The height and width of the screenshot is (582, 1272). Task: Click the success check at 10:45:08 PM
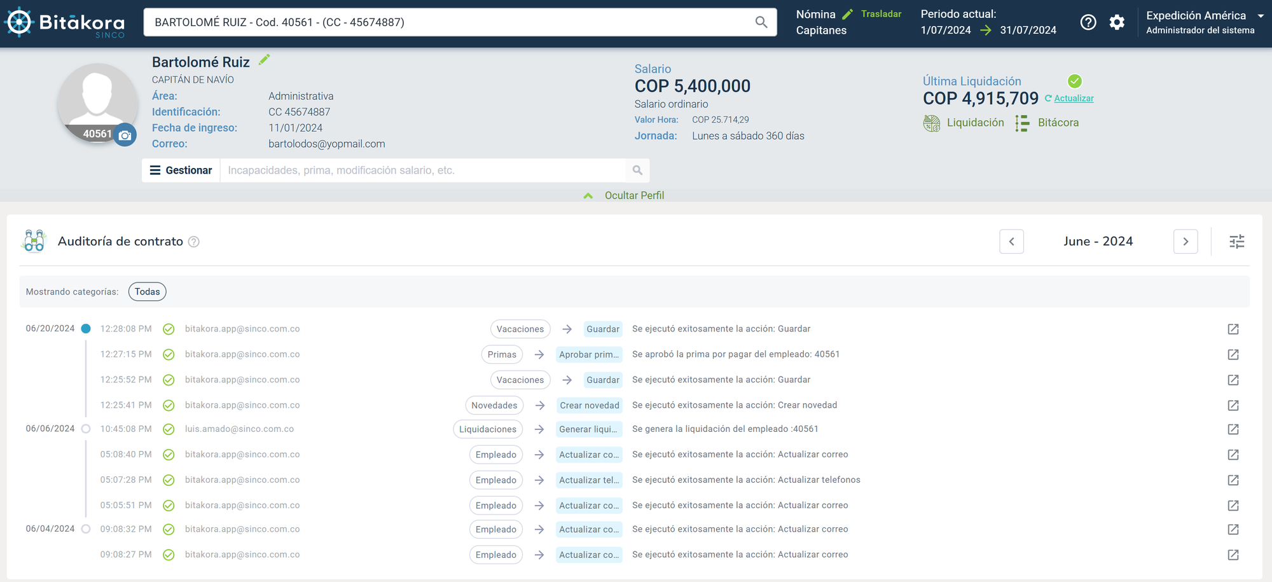point(169,429)
